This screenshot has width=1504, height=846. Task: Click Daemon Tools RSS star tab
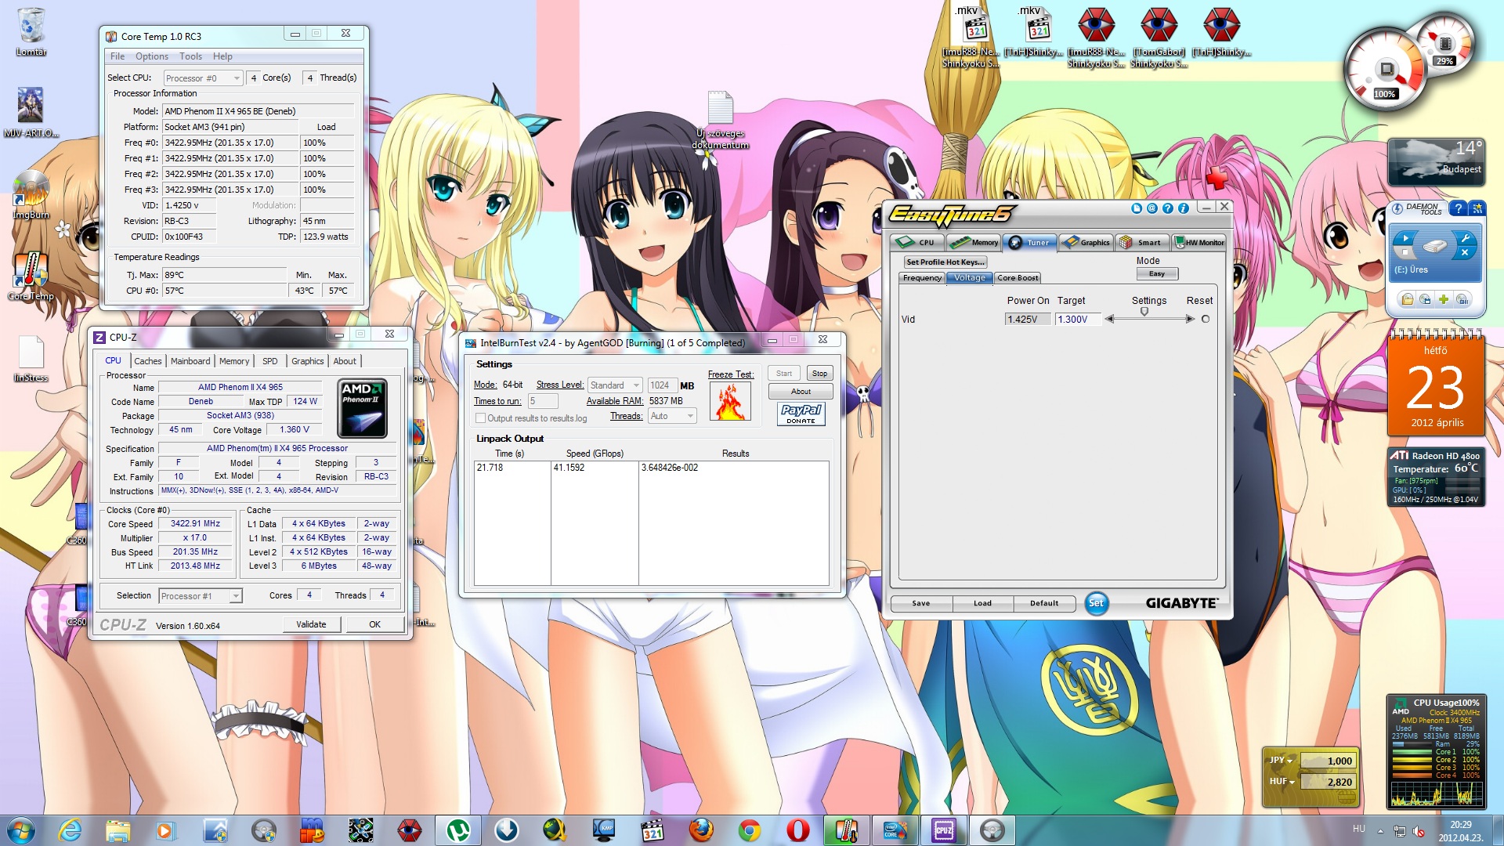(x=1477, y=208)
